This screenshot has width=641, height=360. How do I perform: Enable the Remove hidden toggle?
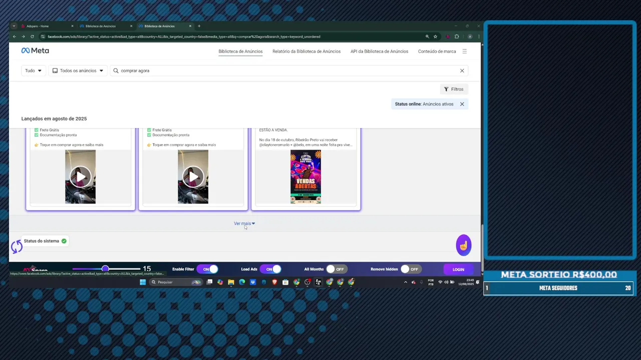tap(410, 269)
